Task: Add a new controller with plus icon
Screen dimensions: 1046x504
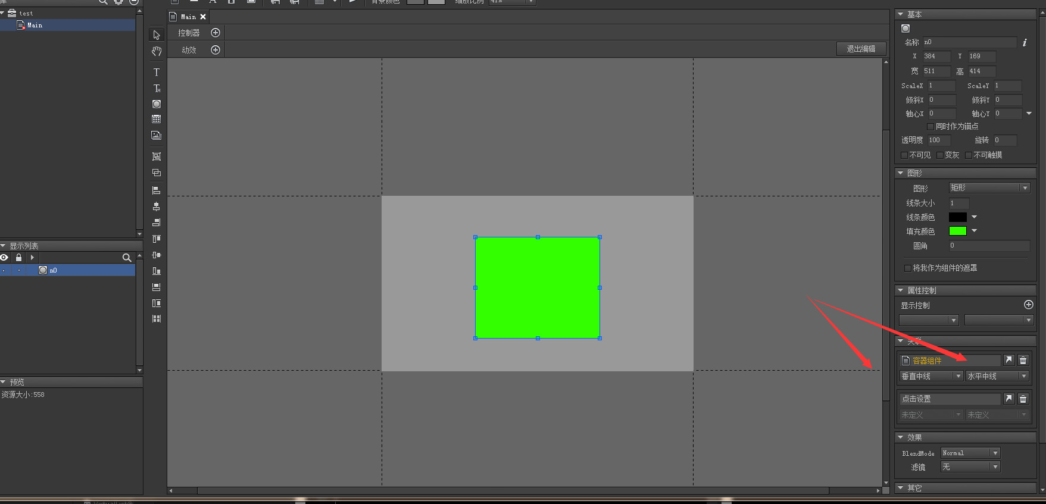Action: tap(216, 33)
